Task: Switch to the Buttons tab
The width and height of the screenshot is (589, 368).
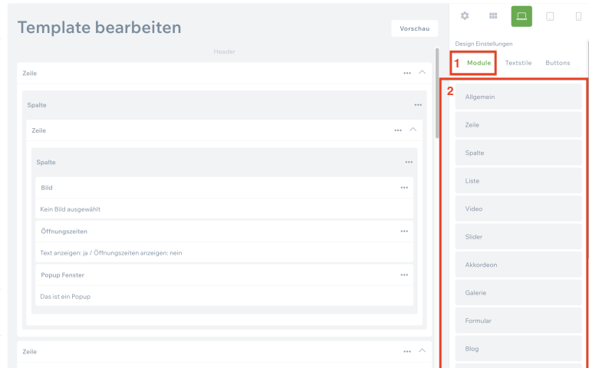Action: [x=558, y=63]
